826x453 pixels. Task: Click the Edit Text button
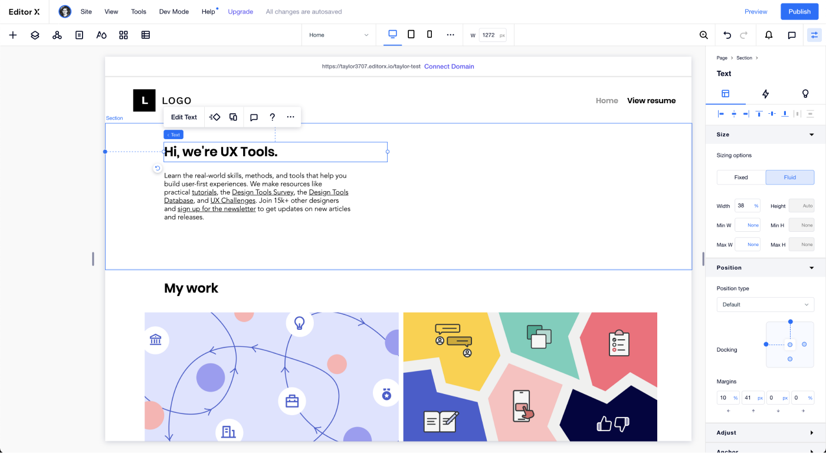184,117
